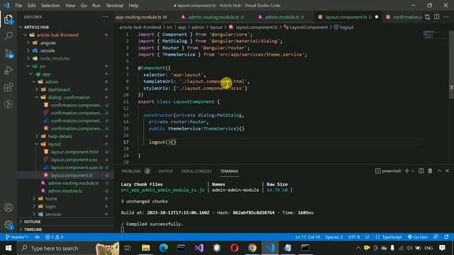
Task: Open File Explorer from taskbar
Action: click(145, 248)
